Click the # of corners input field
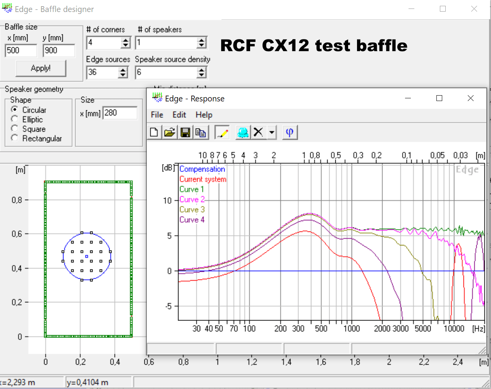 click(104, 43)
